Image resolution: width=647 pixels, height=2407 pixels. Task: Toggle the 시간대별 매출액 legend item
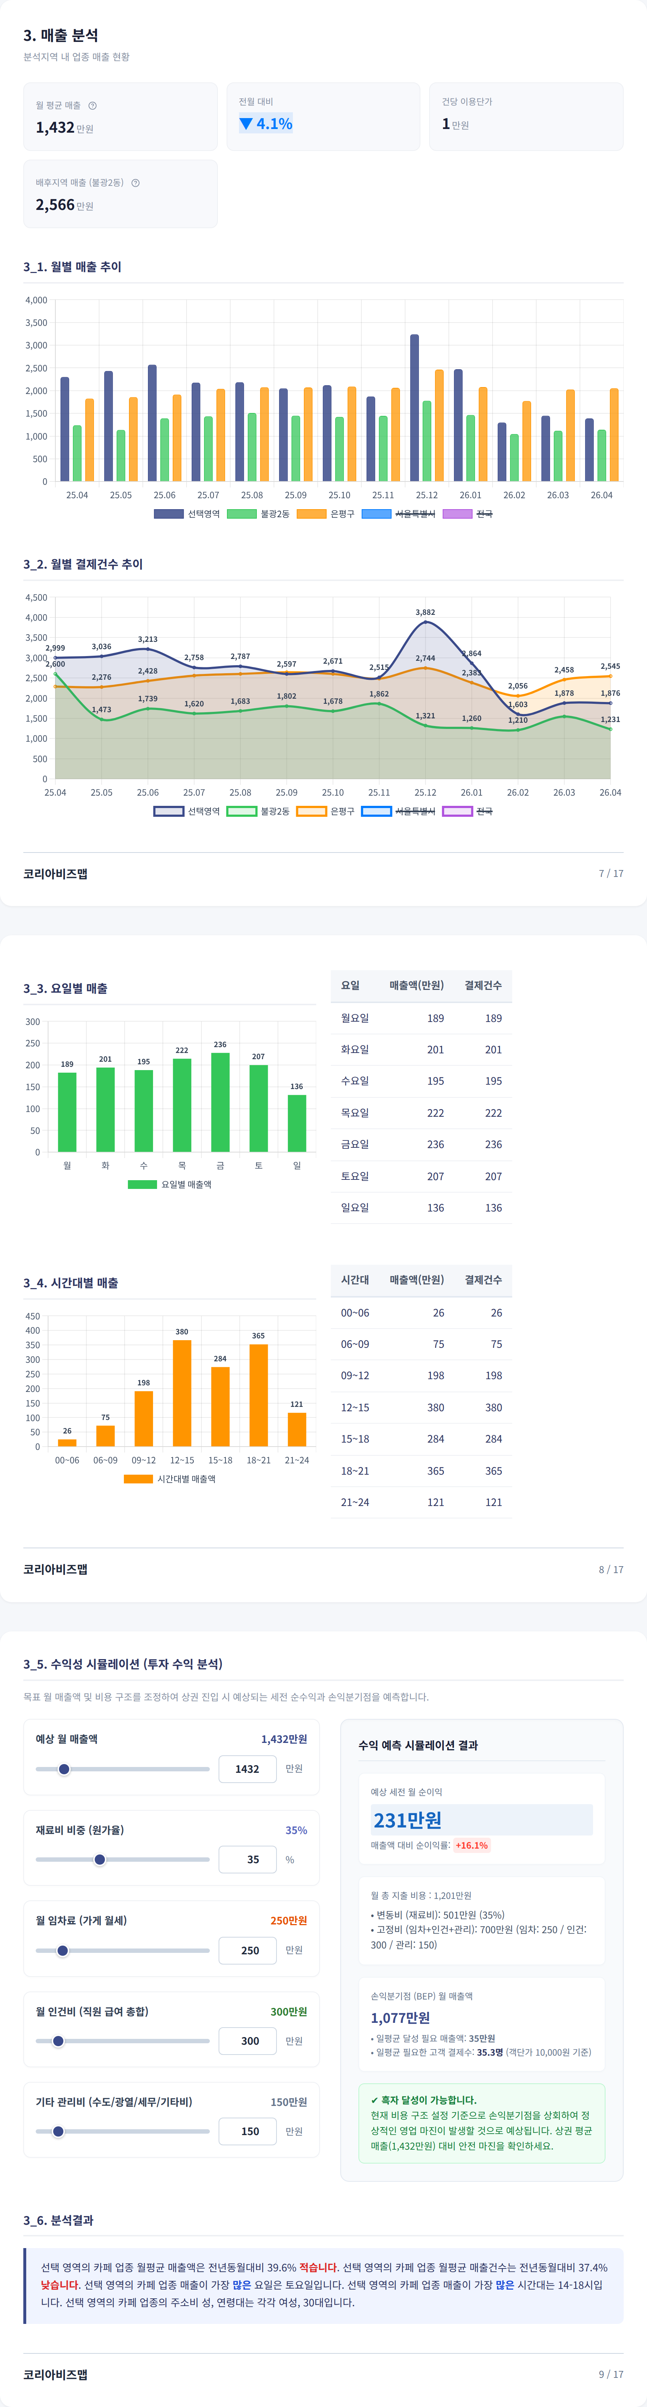click(170, 1478)
